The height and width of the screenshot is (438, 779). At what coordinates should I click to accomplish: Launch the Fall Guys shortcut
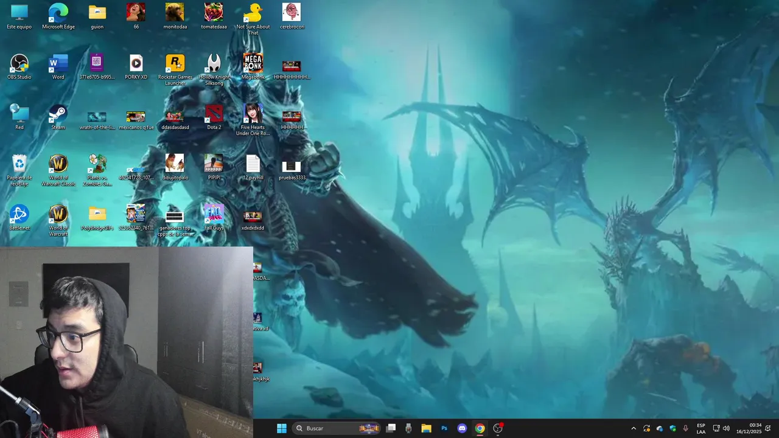click(214, 218)
